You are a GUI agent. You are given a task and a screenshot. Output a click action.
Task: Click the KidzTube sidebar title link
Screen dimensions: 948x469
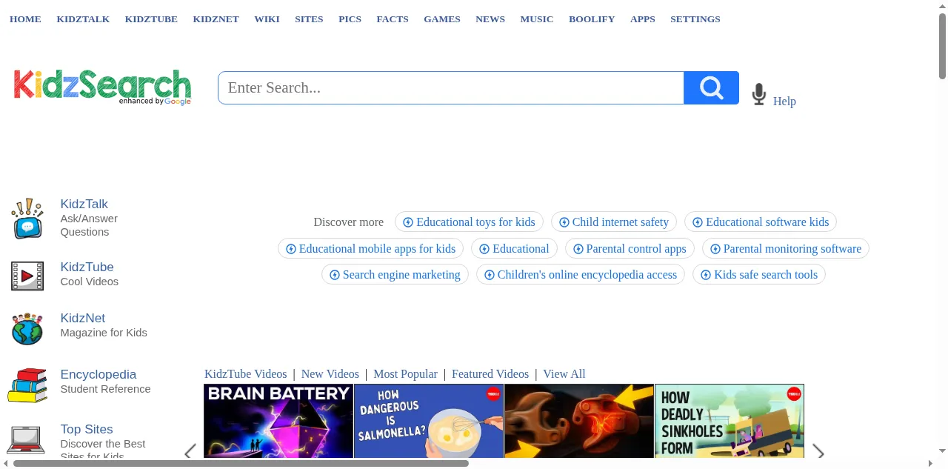pyautogui.click(x=87, y=267)
